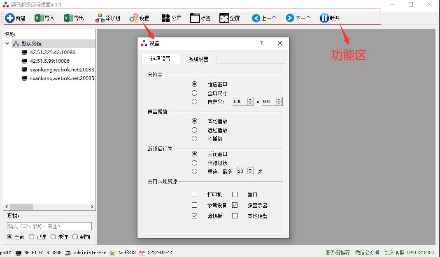Click the 断开 disconnect icon
This screenshot has width=440, height=257.
point(324,18)
